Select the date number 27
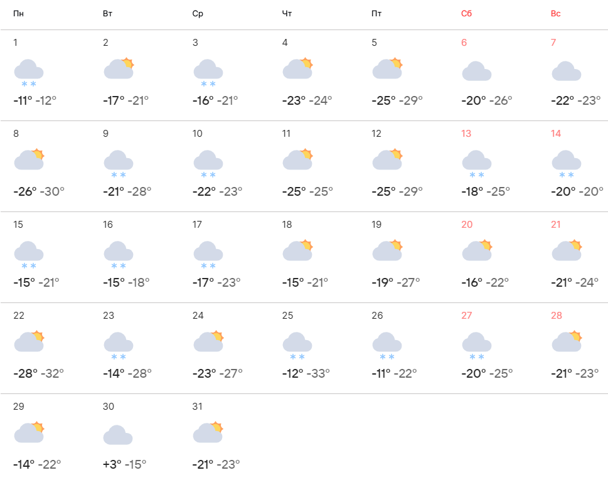 pos(466,316)
